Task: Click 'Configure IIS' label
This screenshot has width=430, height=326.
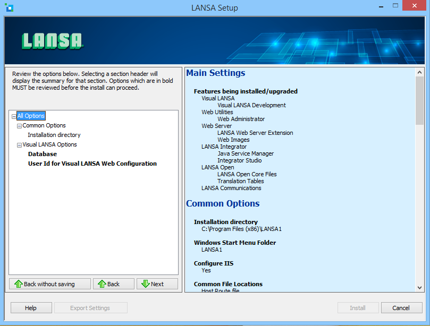Action: coord(213,263)
